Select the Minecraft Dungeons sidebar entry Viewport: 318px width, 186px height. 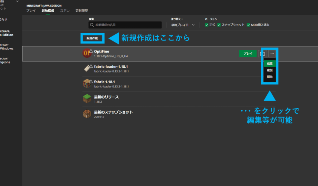click(5, 61)
